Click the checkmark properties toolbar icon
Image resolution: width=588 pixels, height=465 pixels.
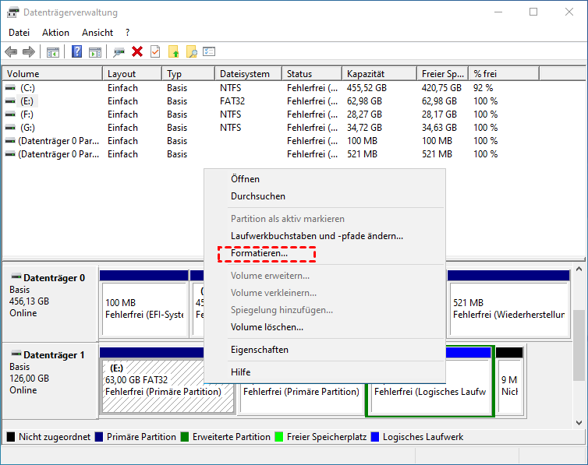click(155, 51)
